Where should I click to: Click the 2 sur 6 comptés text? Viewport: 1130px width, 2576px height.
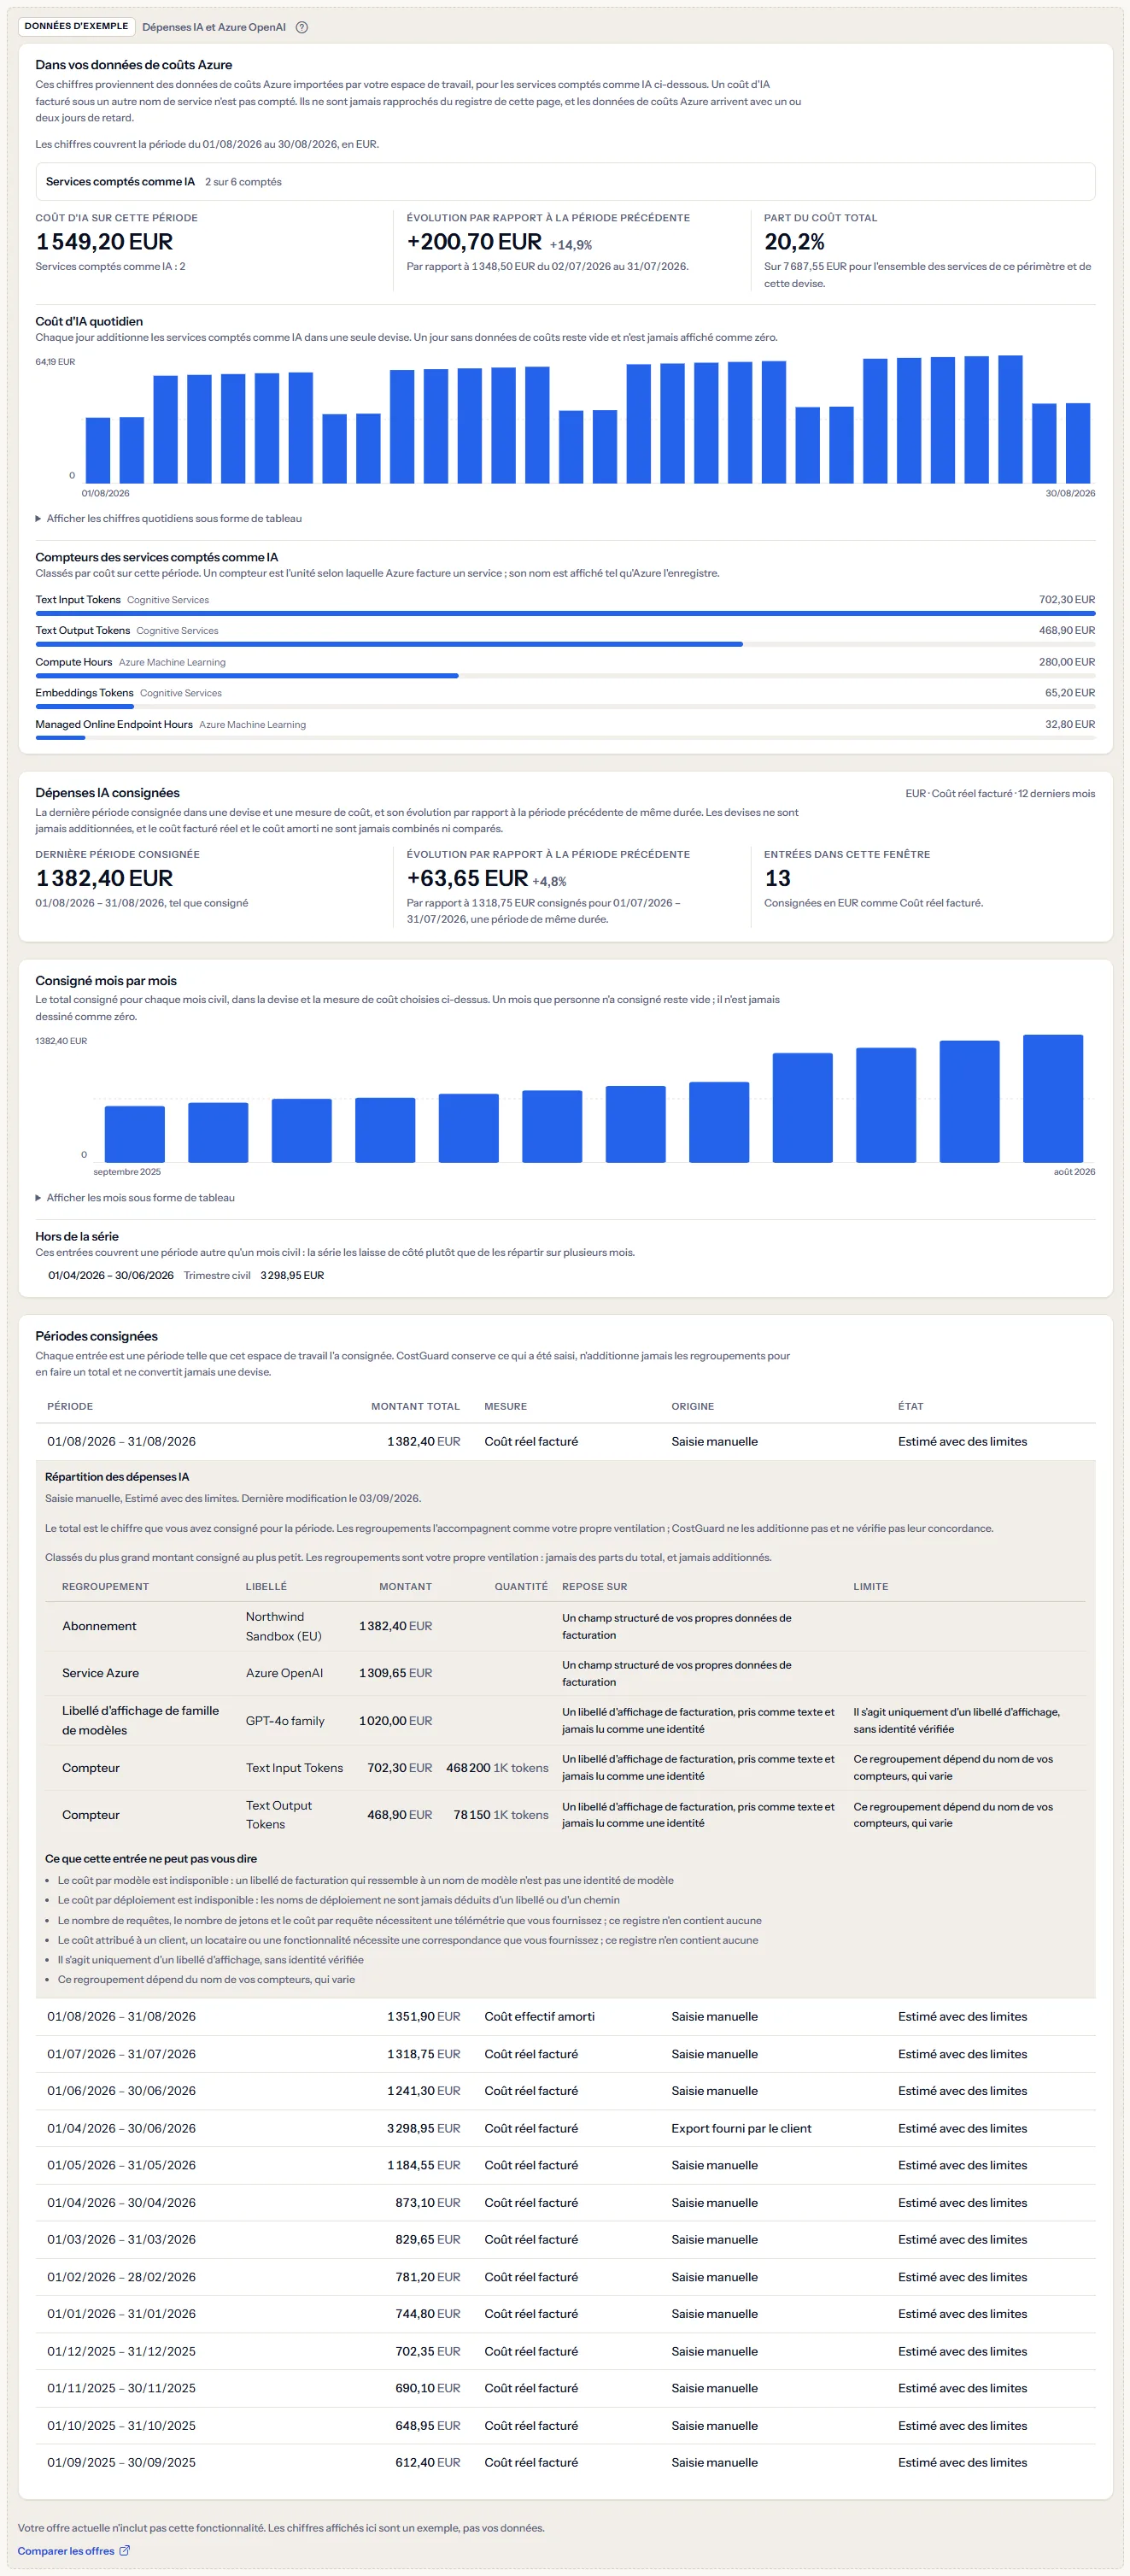pos(243,182)
